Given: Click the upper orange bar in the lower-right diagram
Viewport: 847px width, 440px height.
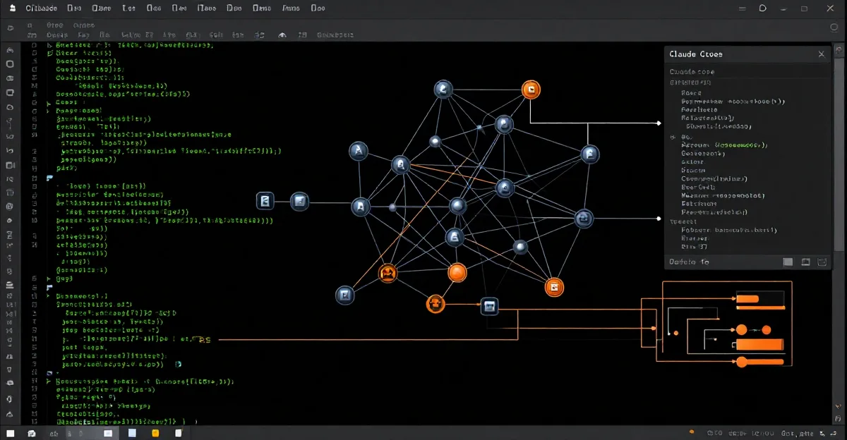Looking at the screenshot, I should [x=747, y=299].
